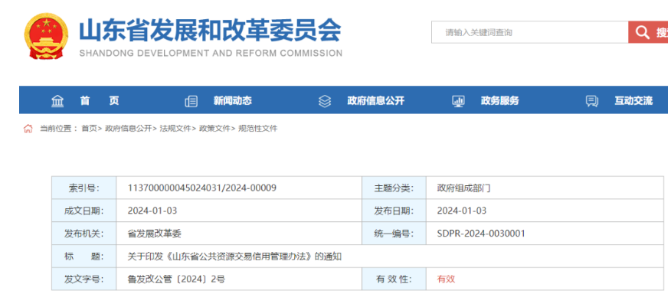Click the 山东省发展和改革委员会 site title
671x304 pixels.
click(210, 31)
